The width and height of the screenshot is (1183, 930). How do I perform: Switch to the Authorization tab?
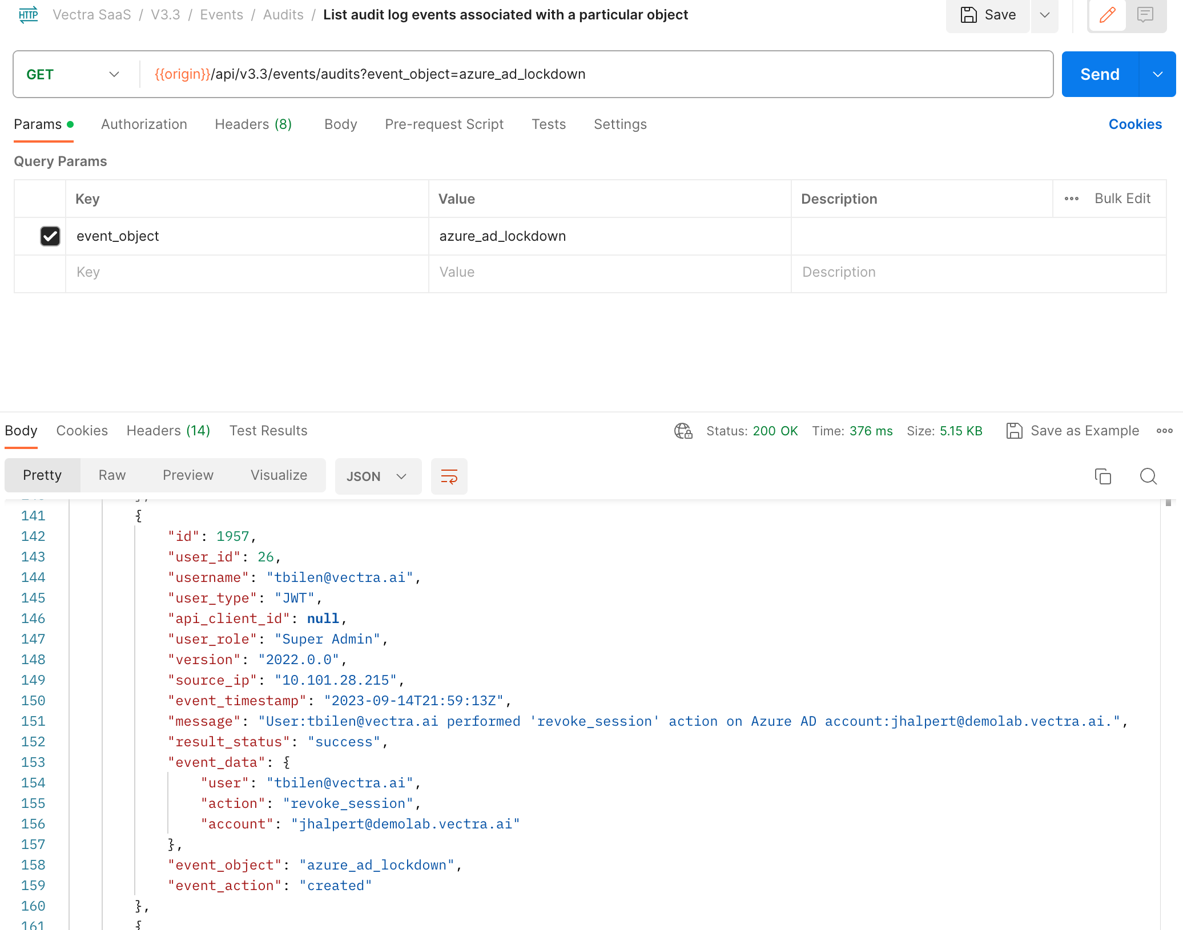point(144,124)
